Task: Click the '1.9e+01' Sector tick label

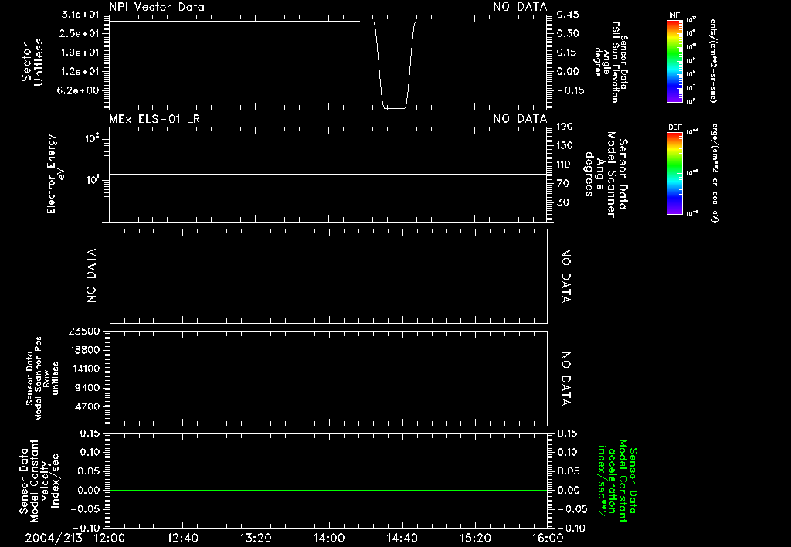Action: [80, 53]
